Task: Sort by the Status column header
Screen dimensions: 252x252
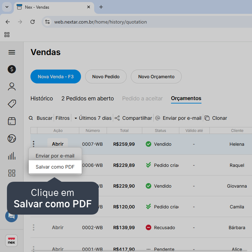Action: click(160, 130)
